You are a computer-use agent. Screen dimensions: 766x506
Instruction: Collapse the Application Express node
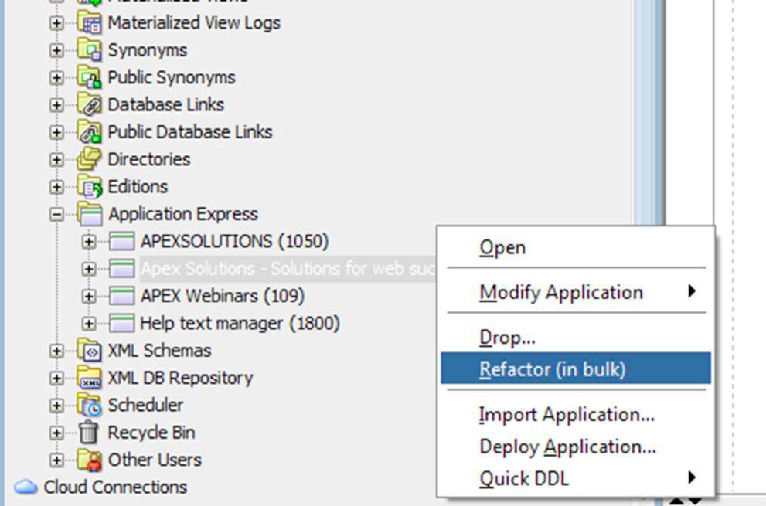point(56,215)
